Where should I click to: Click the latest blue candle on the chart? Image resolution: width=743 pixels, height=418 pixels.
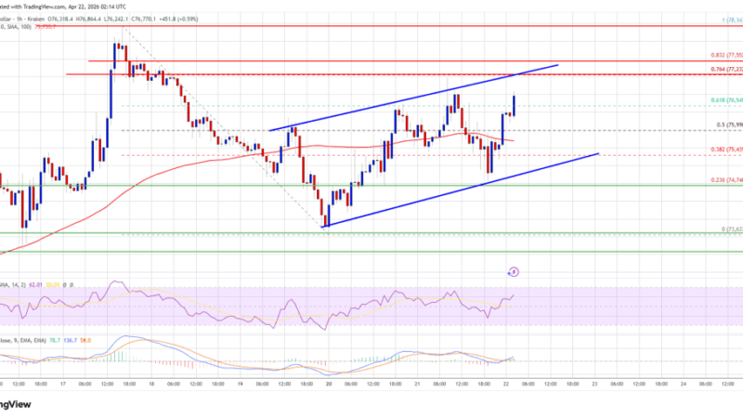coord(515,105)
